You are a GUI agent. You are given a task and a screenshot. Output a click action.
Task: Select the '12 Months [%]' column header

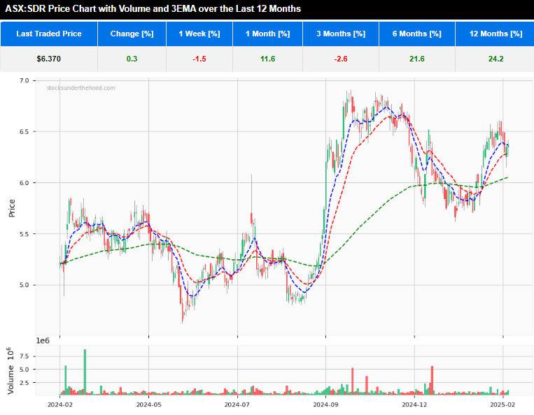496,34
